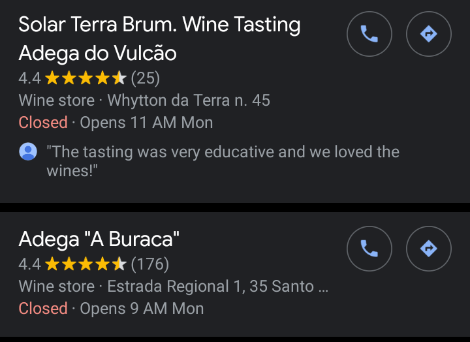This screenshot has height=342, width=470.
Task: Select the star rating for Adega "A Buraca"
Action: 86,264
